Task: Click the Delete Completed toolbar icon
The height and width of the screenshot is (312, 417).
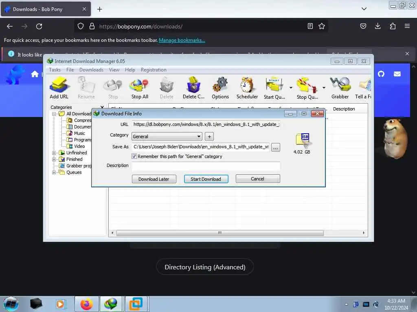Action: coord(193,88)
